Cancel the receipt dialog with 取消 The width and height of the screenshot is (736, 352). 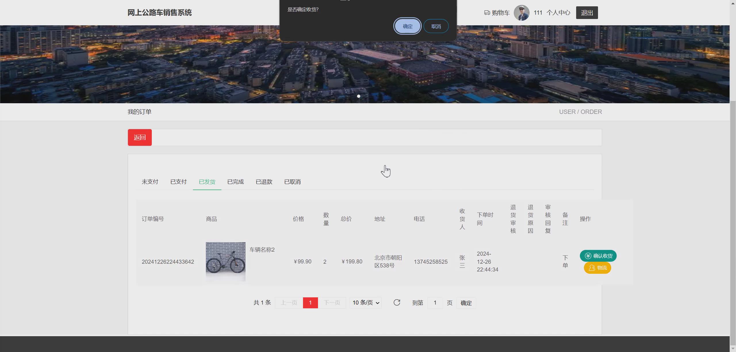point(436,26)
